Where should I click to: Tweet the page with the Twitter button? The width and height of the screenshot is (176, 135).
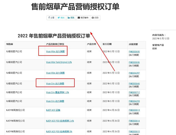click(x=61, y=18)
